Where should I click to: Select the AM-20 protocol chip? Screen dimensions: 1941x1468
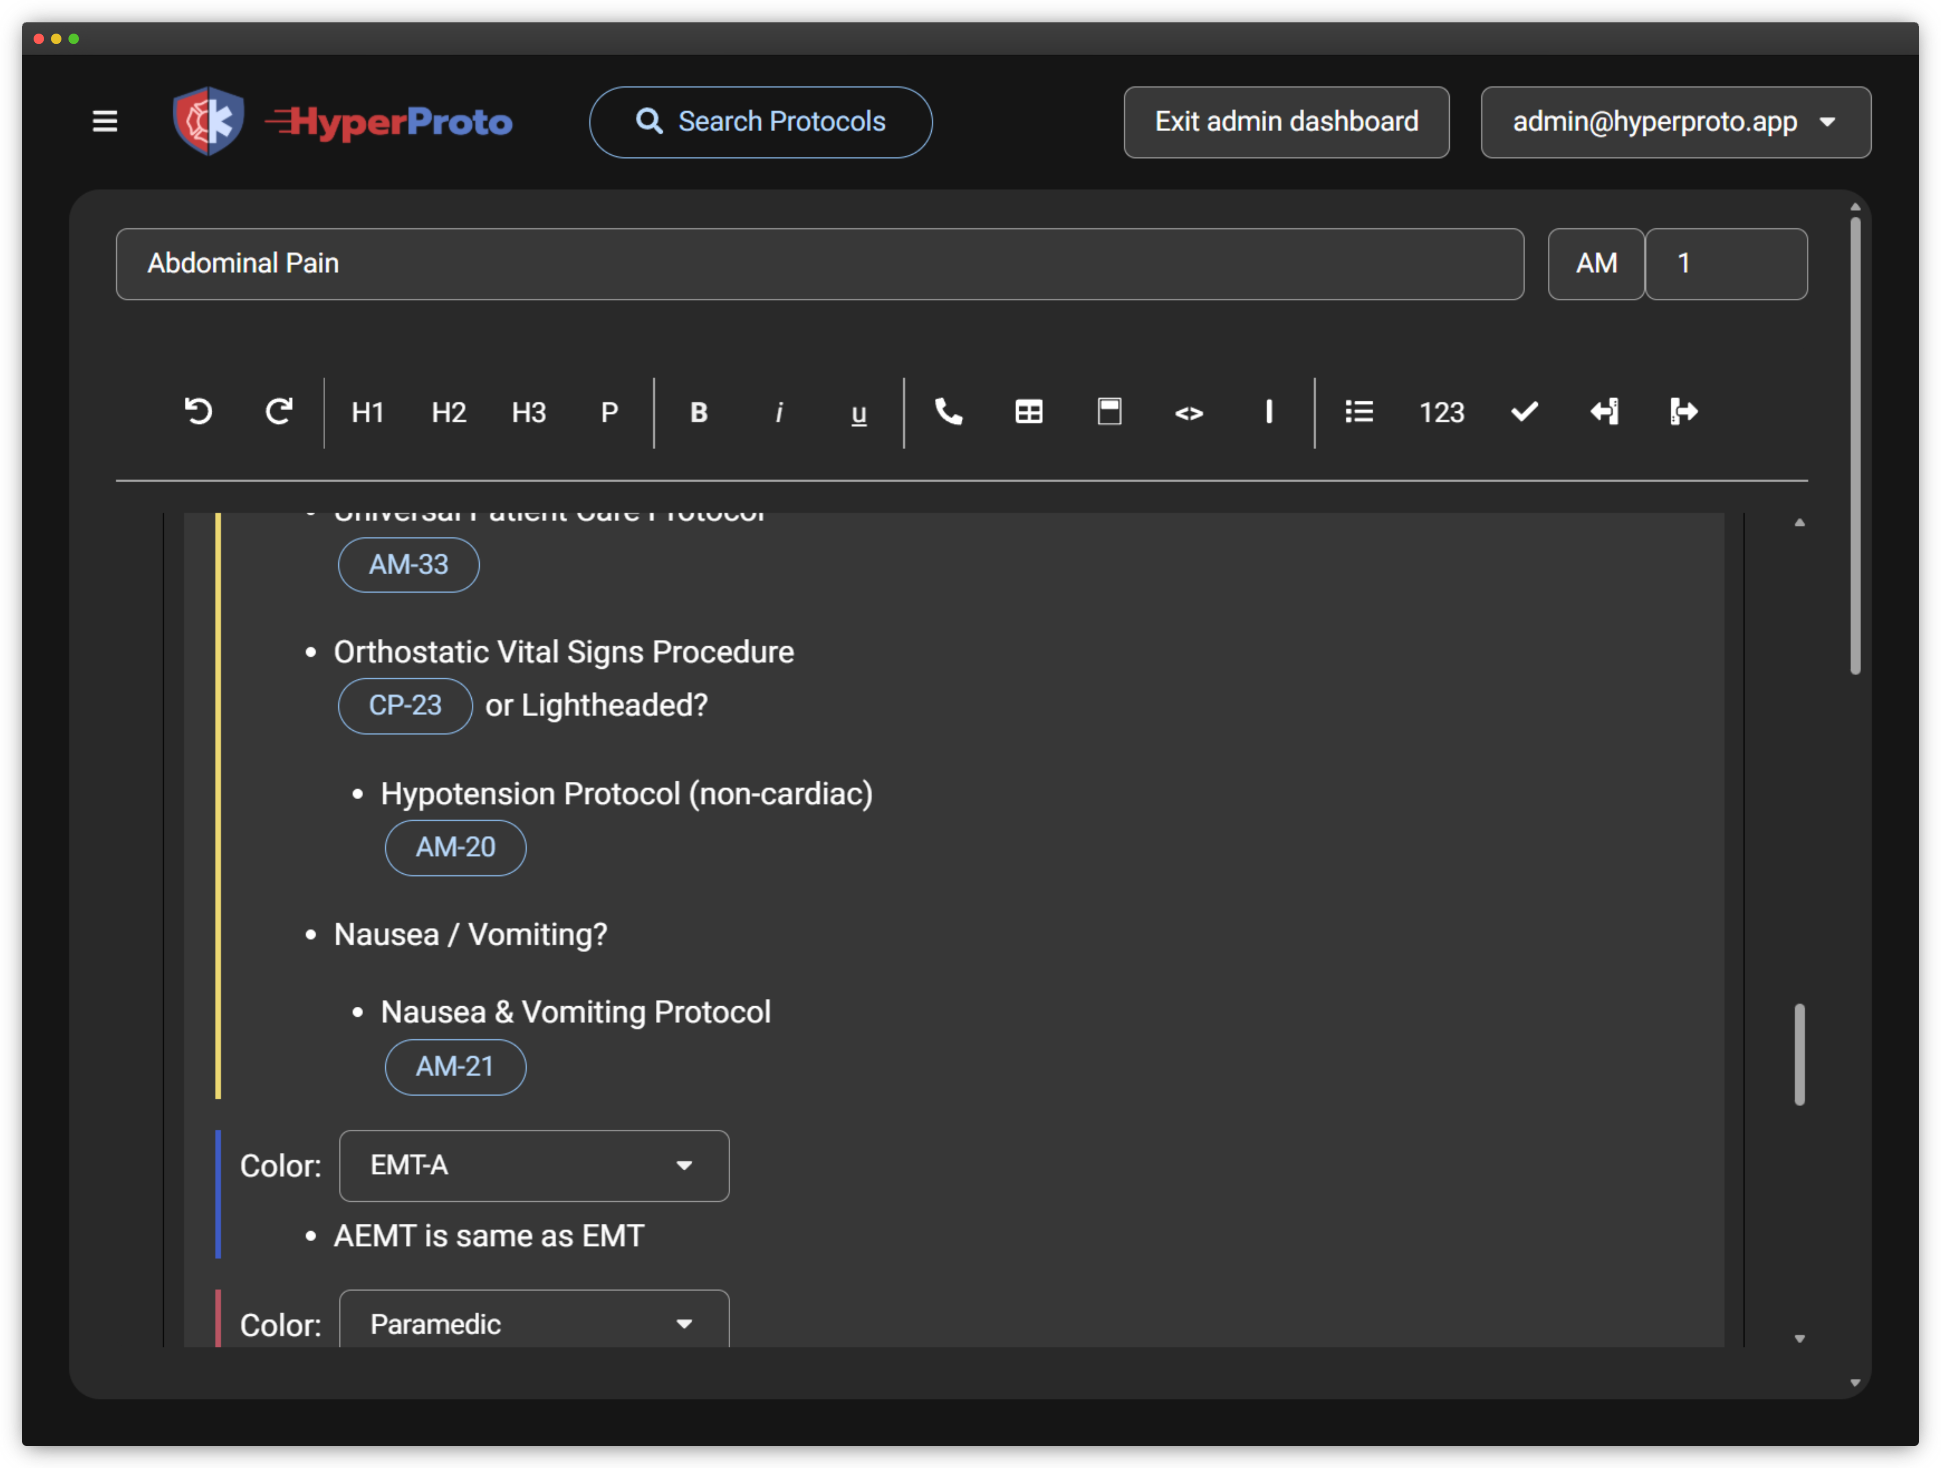pyautogui.click(x=455, y=848)
